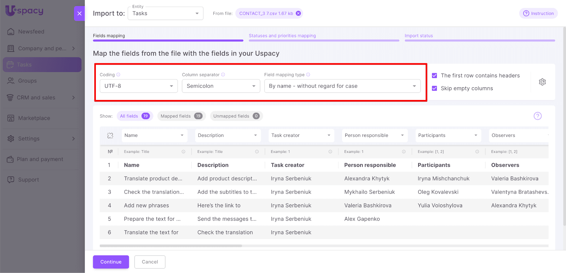This screenshot has height=273, width=566.
Task: Click the Field mapping type info icon
Action: coord(308,75)
